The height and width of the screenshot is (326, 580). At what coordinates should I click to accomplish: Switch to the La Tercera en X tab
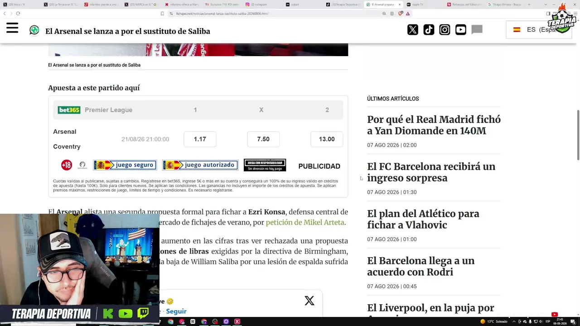[63, 5]
